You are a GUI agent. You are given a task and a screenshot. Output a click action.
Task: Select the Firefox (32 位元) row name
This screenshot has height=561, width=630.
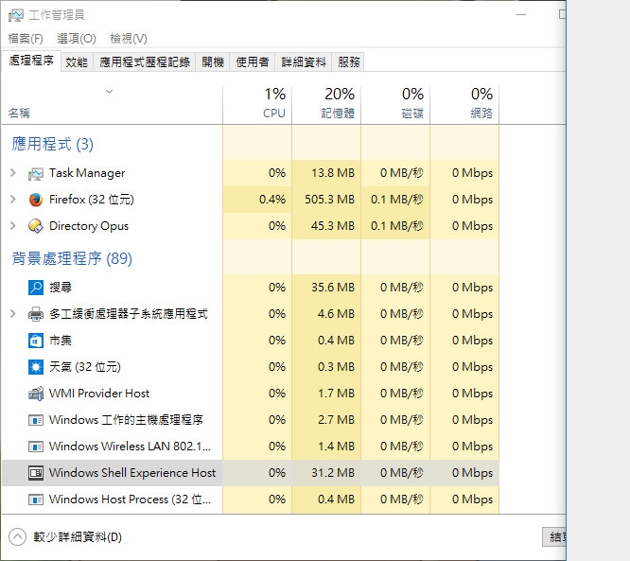(x=92, y=200)
